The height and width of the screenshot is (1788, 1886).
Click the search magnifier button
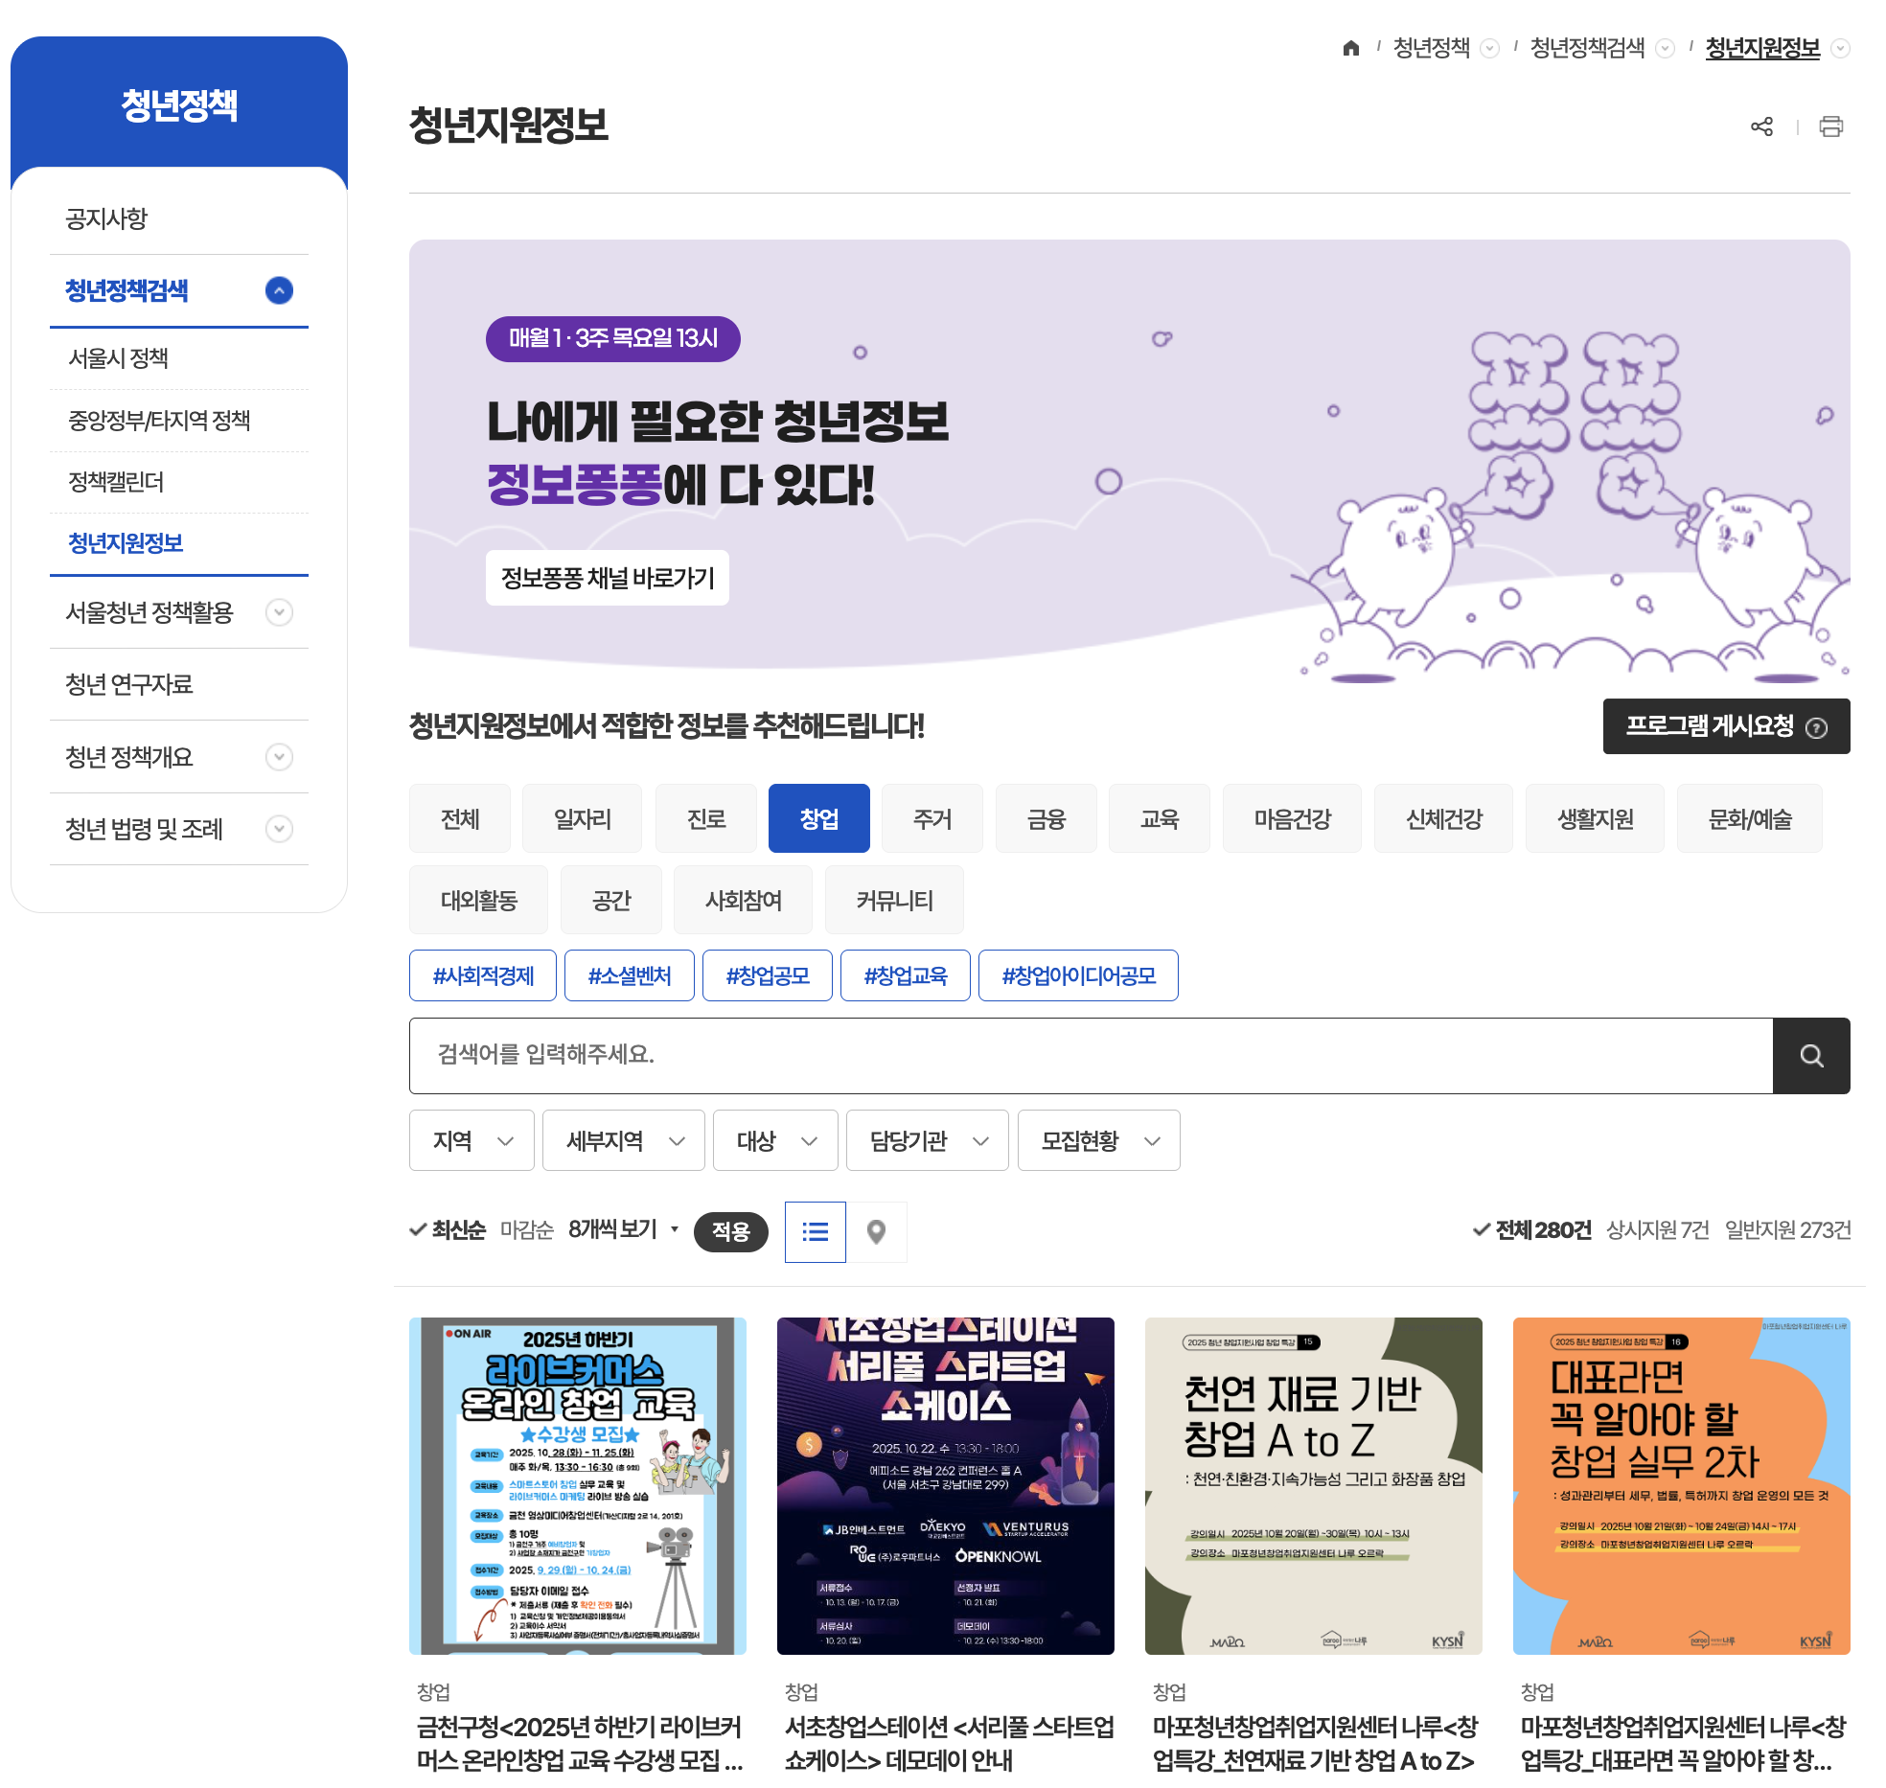click(1811, 1055)
